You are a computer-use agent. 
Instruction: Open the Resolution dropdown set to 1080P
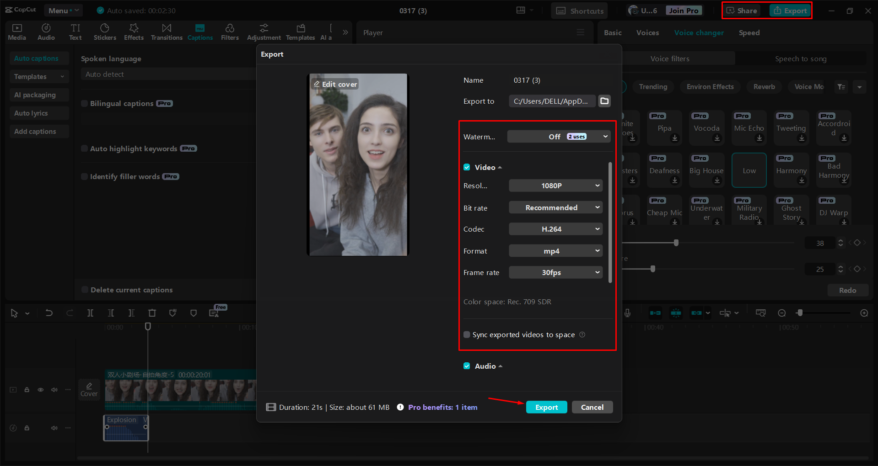(555, 185)
